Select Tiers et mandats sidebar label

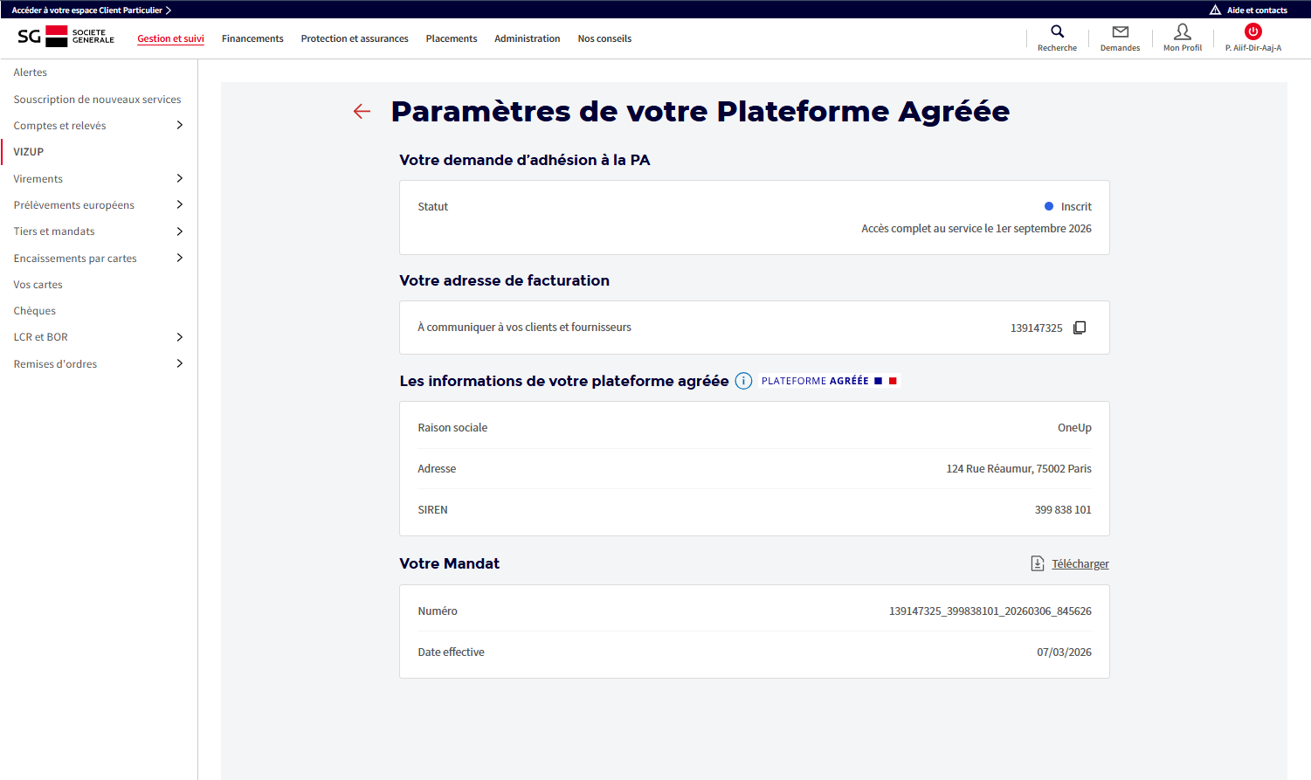click(54, 231)
